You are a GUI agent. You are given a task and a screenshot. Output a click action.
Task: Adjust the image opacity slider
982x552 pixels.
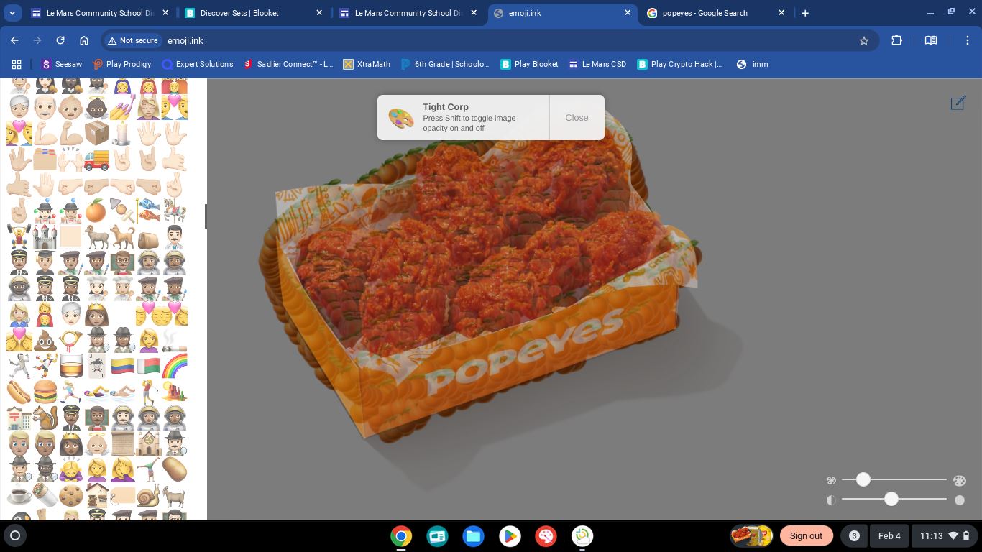[891, 499]
